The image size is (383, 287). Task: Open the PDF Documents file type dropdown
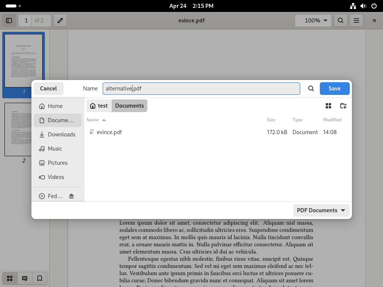(x=321, y=210)
